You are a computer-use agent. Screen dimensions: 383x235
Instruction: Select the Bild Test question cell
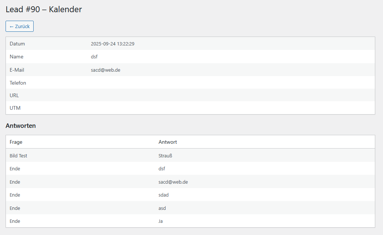(18, 156)
